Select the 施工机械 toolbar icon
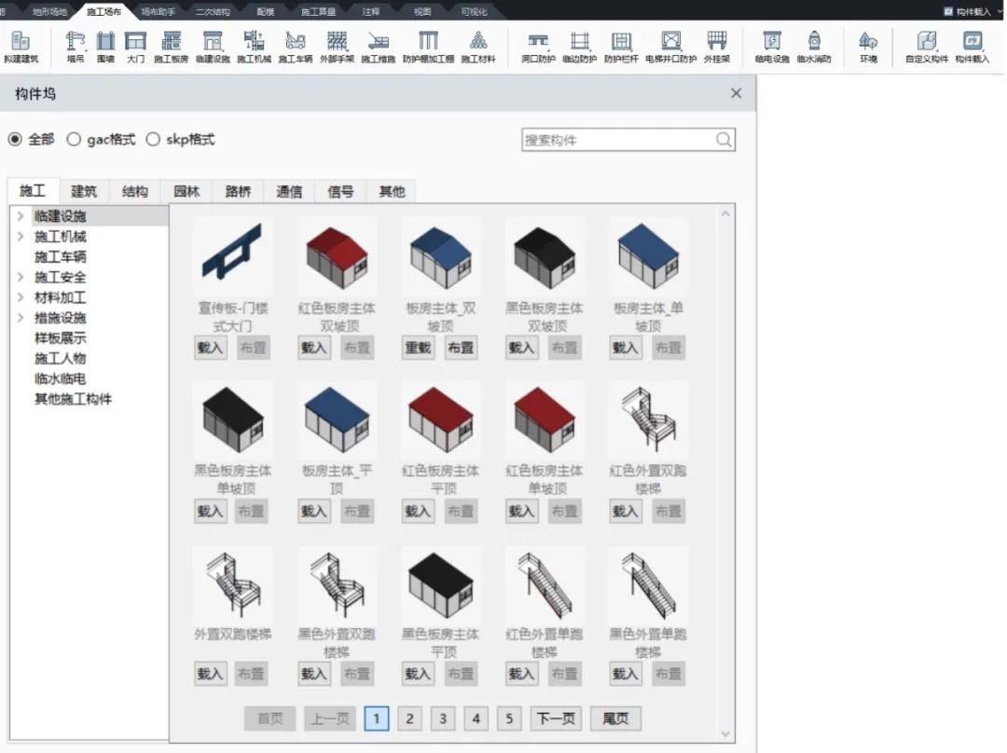Screen dimensions: 1007x753 point(254,48)
